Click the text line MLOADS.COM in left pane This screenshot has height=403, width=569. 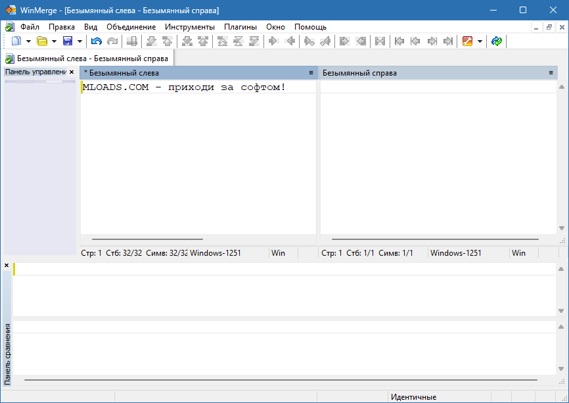pos(184,87)
